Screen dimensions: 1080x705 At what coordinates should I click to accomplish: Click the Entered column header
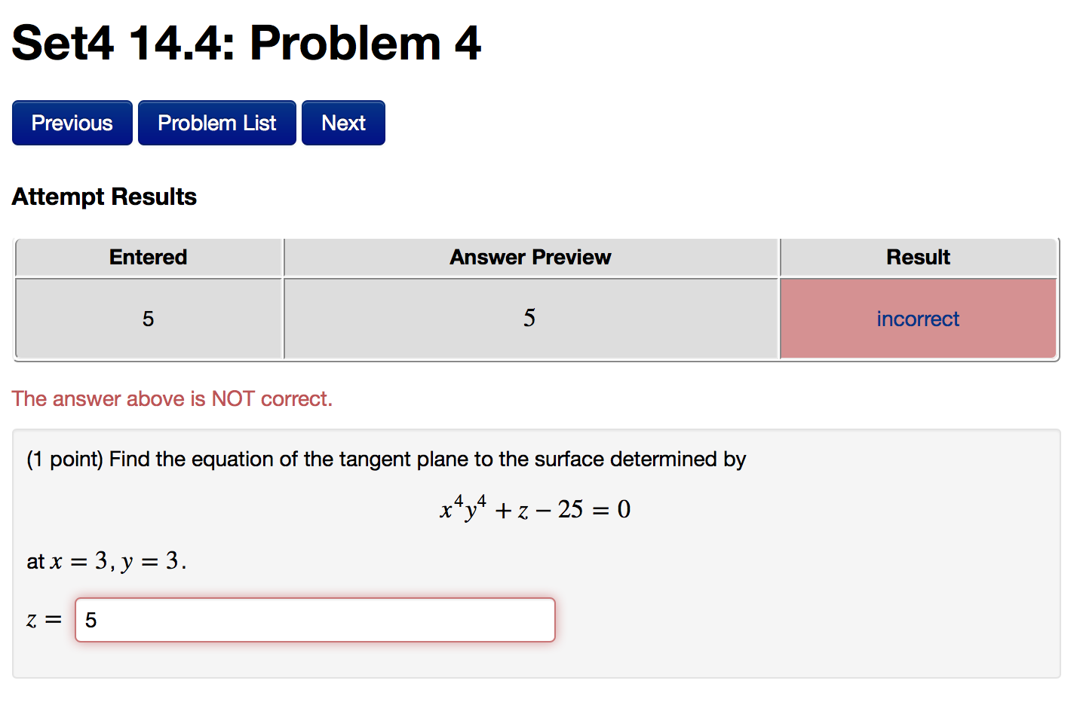pos(148,257)
